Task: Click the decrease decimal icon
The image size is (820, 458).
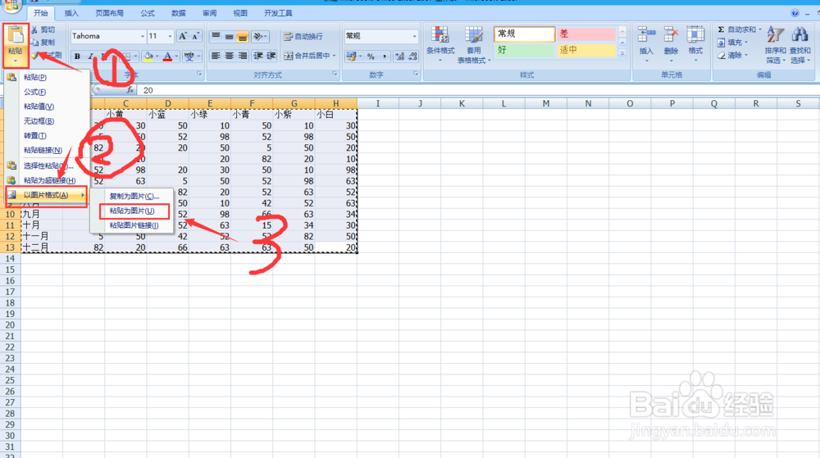Action: tap(412, 56)
